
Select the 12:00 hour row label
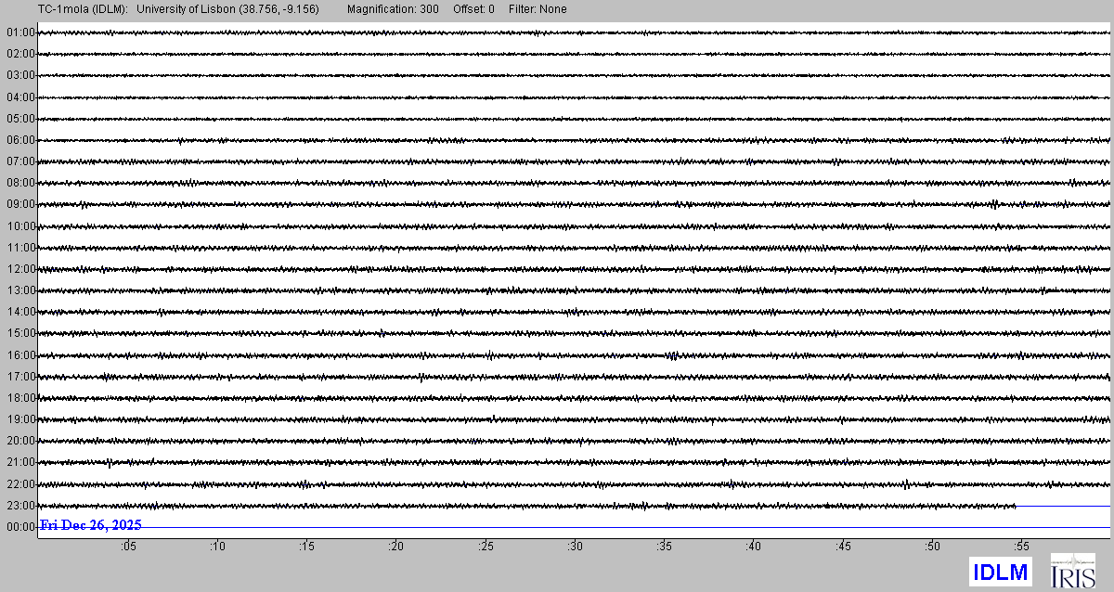tap(19, 269)
